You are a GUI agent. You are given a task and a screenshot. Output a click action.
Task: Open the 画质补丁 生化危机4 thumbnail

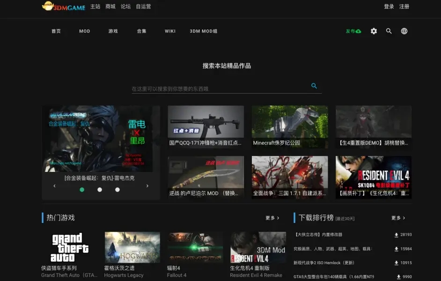(374, 177)
